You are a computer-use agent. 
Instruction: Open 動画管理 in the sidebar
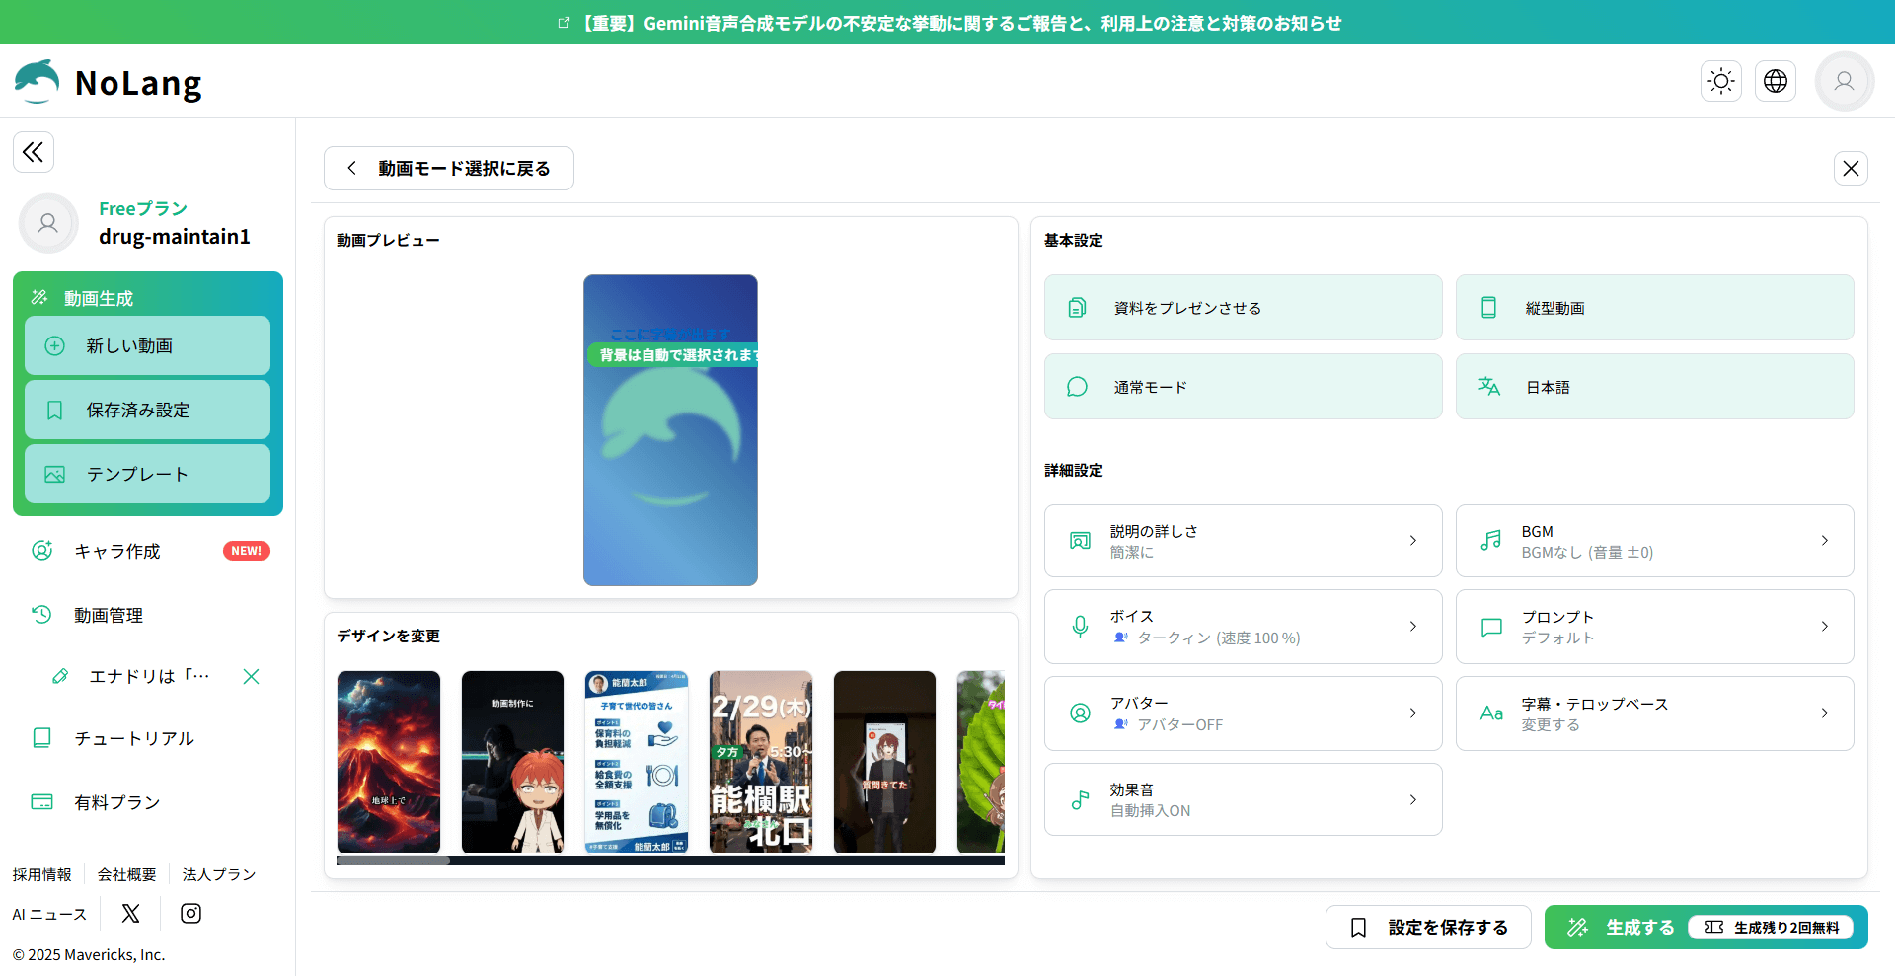(x=109, y=615)
